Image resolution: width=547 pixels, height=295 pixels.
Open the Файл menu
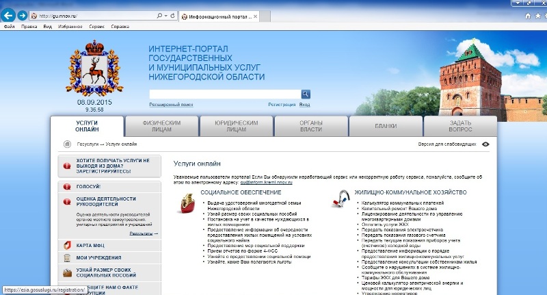9,27
